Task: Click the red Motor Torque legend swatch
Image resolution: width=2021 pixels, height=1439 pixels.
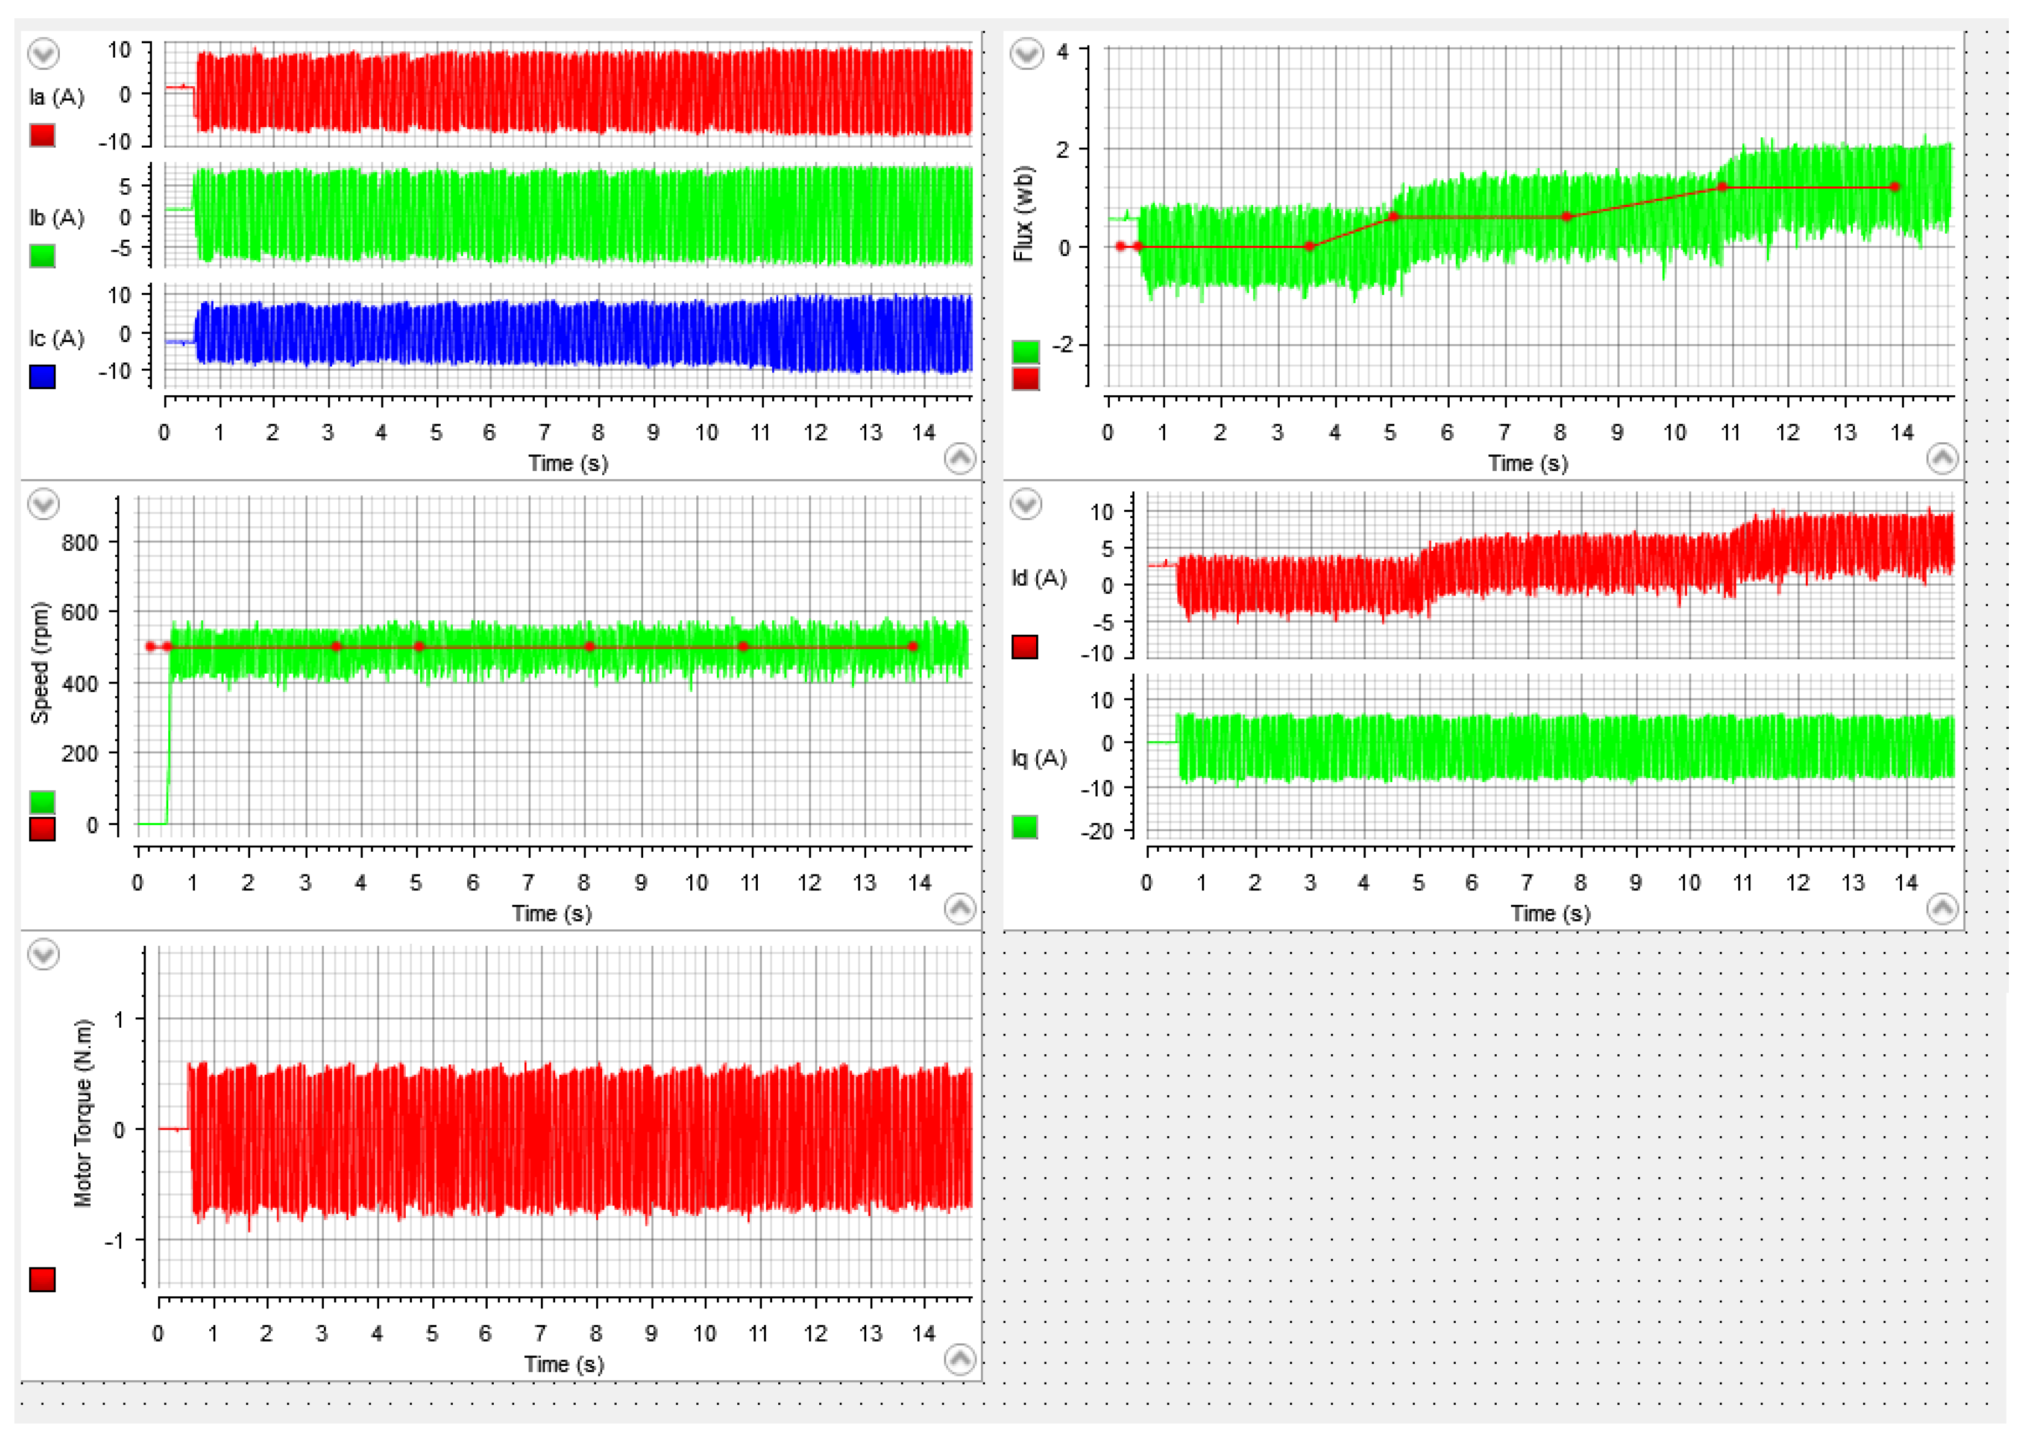Action: (43, 1278)
